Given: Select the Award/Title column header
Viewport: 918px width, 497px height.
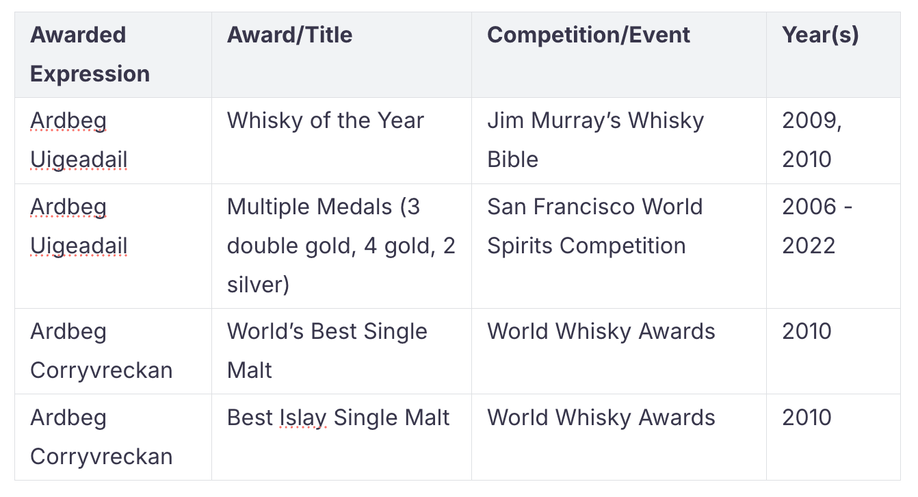Looking at the screenshot, I should click(341, 54).
